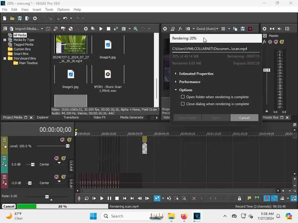Open File Explorer from the taskbar
The image size is (298, 223).
(x=171, y=216)
